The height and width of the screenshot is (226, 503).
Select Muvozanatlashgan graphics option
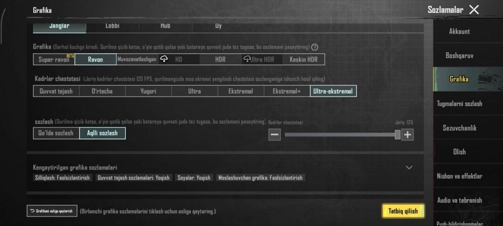(x=137, y=60)
